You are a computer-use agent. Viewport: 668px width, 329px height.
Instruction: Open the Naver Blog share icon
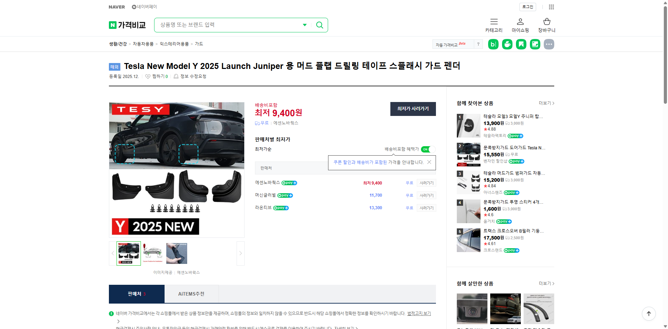point(493,44)
